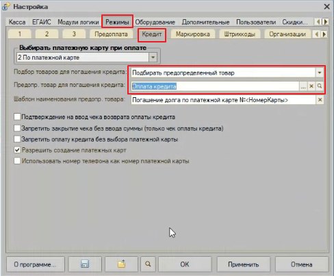Clear the Оплата кредита field with X icon
This screenshot has height=276, width=334.
click(311, 86)
